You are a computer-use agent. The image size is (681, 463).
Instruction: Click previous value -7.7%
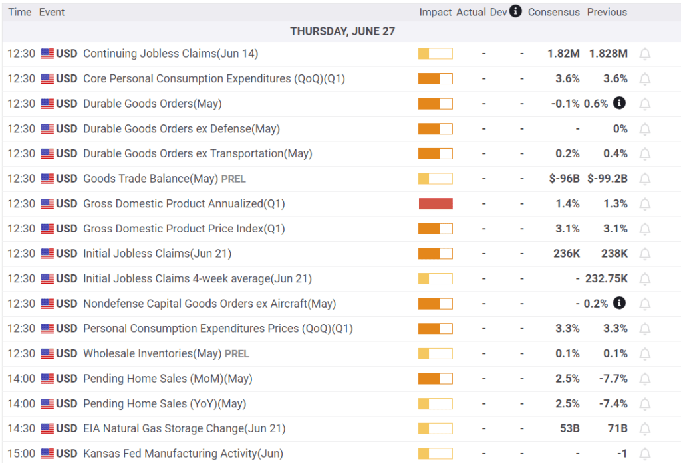click(x=613, y=379)
